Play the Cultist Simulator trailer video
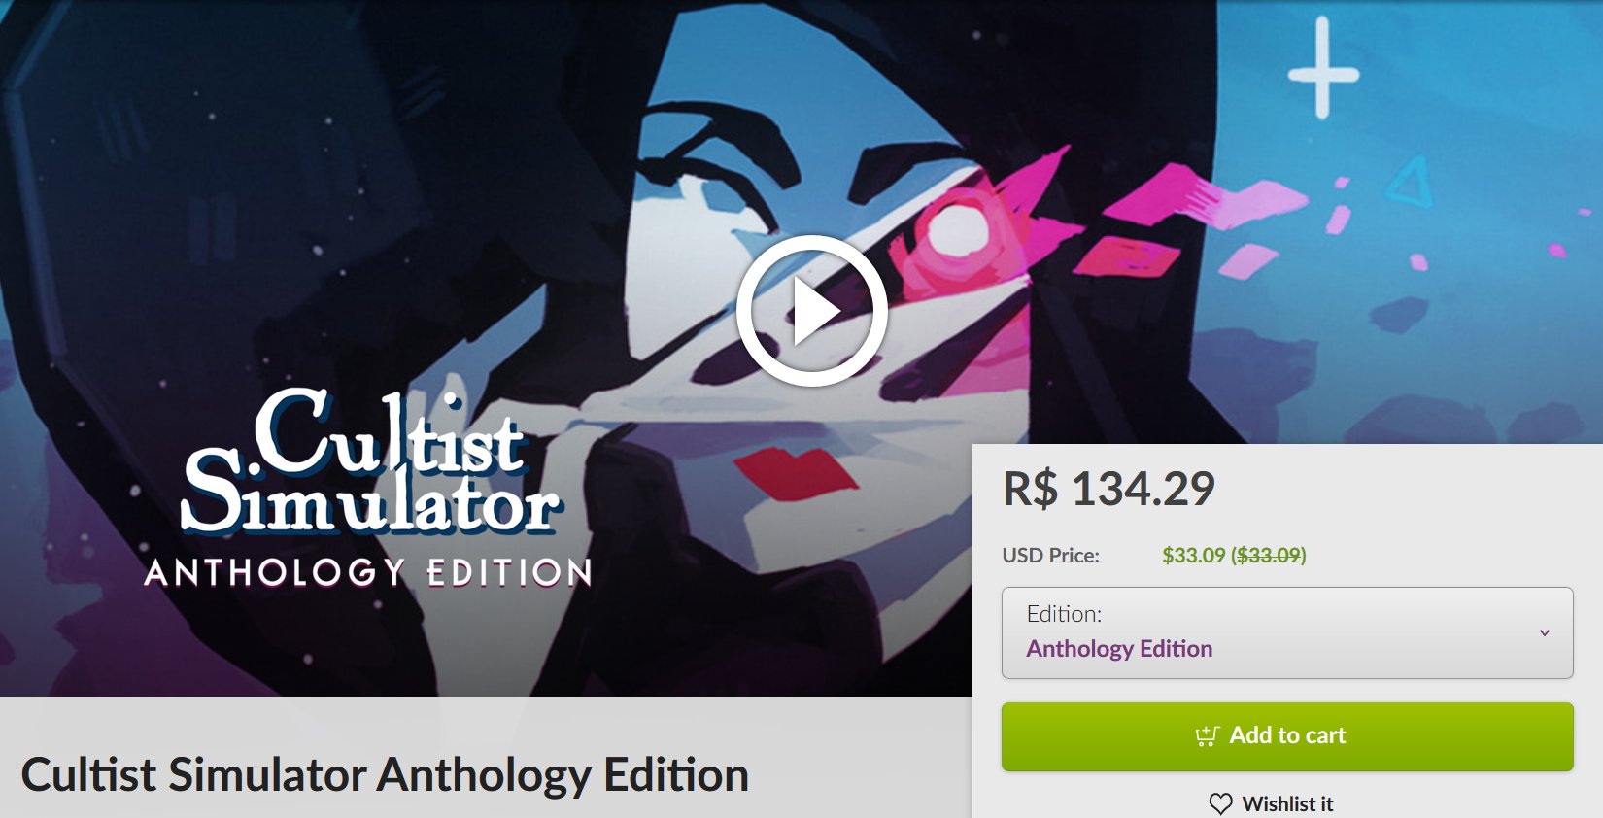Screen dimensions: 1603x818 point(812,311)
